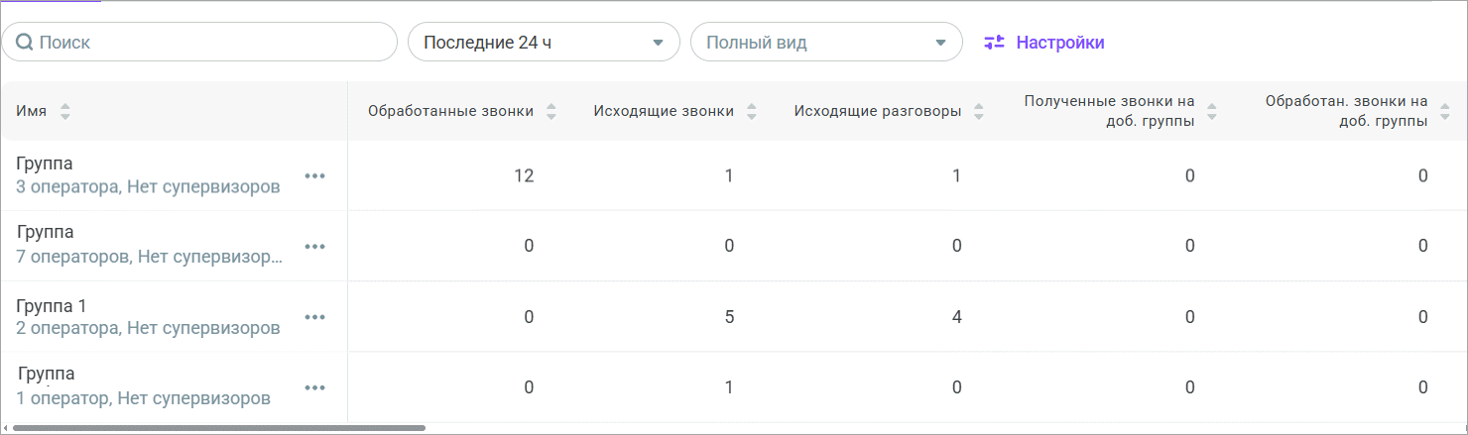Image resolution: width=1468 pixels, height=435 pixels.
Task: Sort by the Имя column arrows
Action: pos(65,112)
